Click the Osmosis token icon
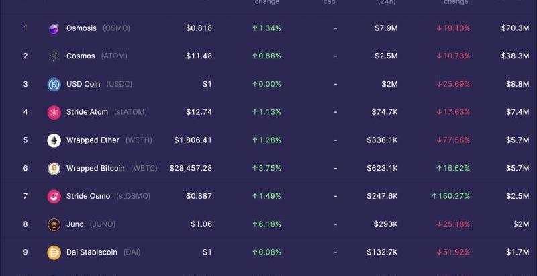This screenshot has width=537, height=276. pyautogui.click(x=54, y=28)
